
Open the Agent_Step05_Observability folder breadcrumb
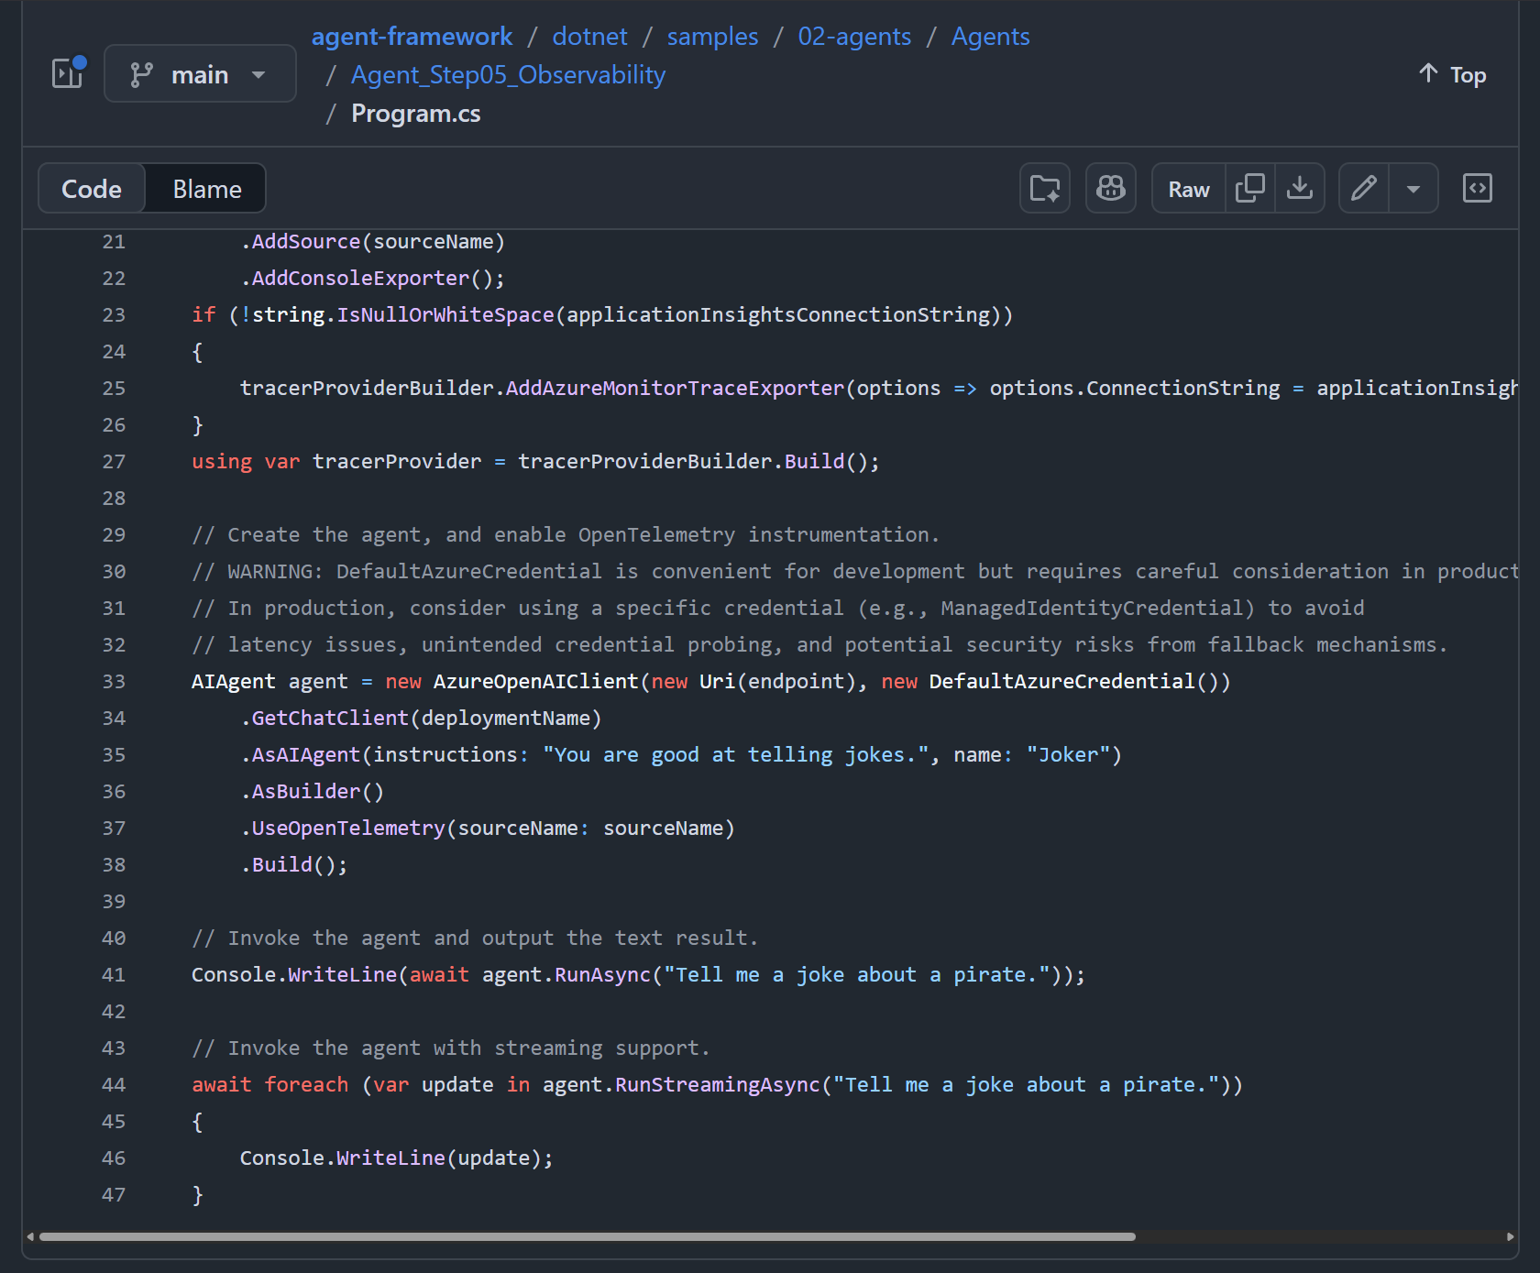(x=508, y=75)
